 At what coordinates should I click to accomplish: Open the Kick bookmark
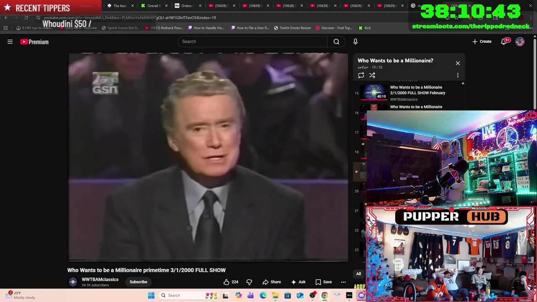pos(365,28)
